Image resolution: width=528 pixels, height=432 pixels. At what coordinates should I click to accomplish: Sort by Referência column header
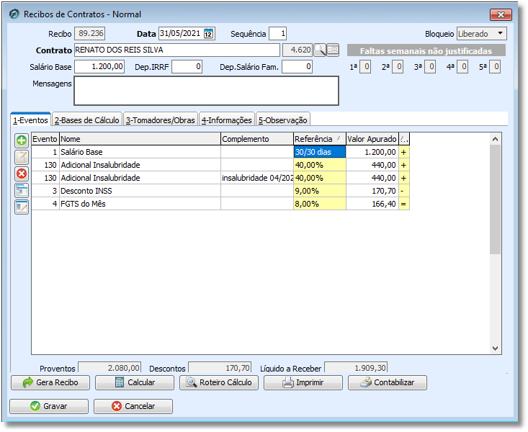tap(320, 139)
